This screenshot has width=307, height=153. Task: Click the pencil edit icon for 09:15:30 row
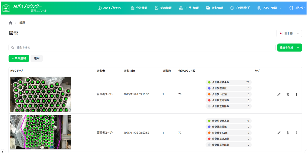tap(279, 94)
